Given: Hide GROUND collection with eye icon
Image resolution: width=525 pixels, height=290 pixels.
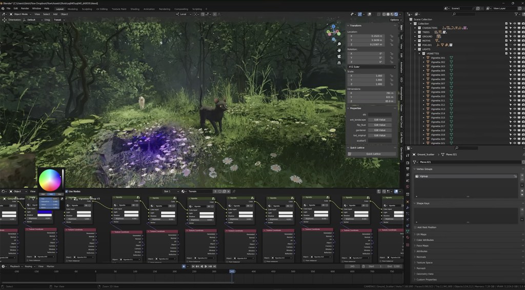Looking at the screenshot, I should 515,36.
